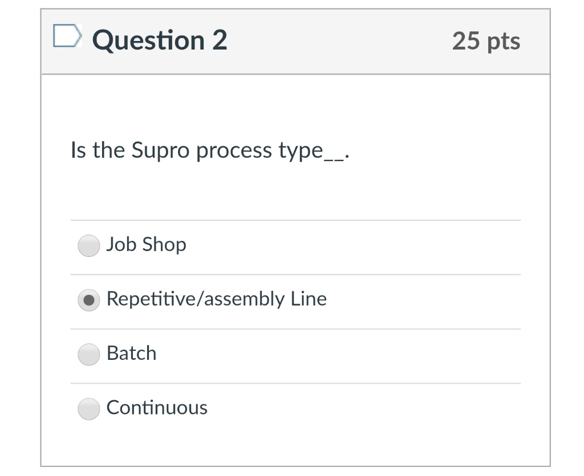
Task: Click the empty circle next to Job Shop
Action: coord(88,245)
